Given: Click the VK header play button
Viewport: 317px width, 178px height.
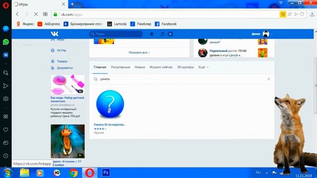Looking at the screenshot, I should (170, 34).
